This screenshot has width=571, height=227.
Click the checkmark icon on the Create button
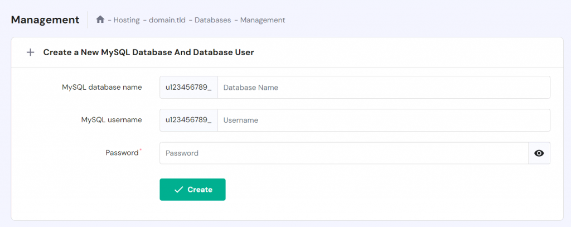click(178, 190)
